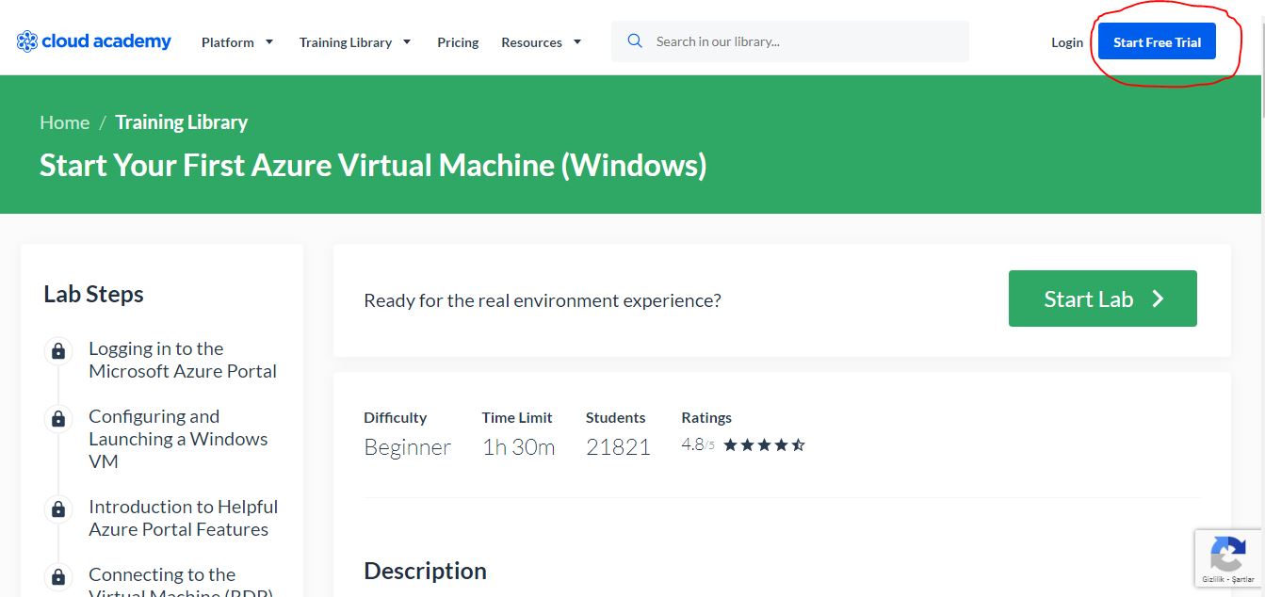Open Introduction to Helpful Azure Portal Features step
The height and width of the screenshot is (597, 1265).
183,518
